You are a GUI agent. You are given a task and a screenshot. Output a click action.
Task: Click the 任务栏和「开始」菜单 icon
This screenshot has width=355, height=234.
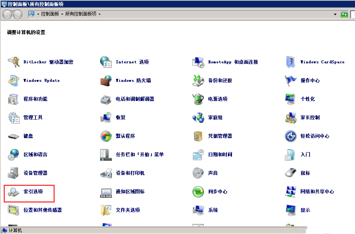click(106, 154)
